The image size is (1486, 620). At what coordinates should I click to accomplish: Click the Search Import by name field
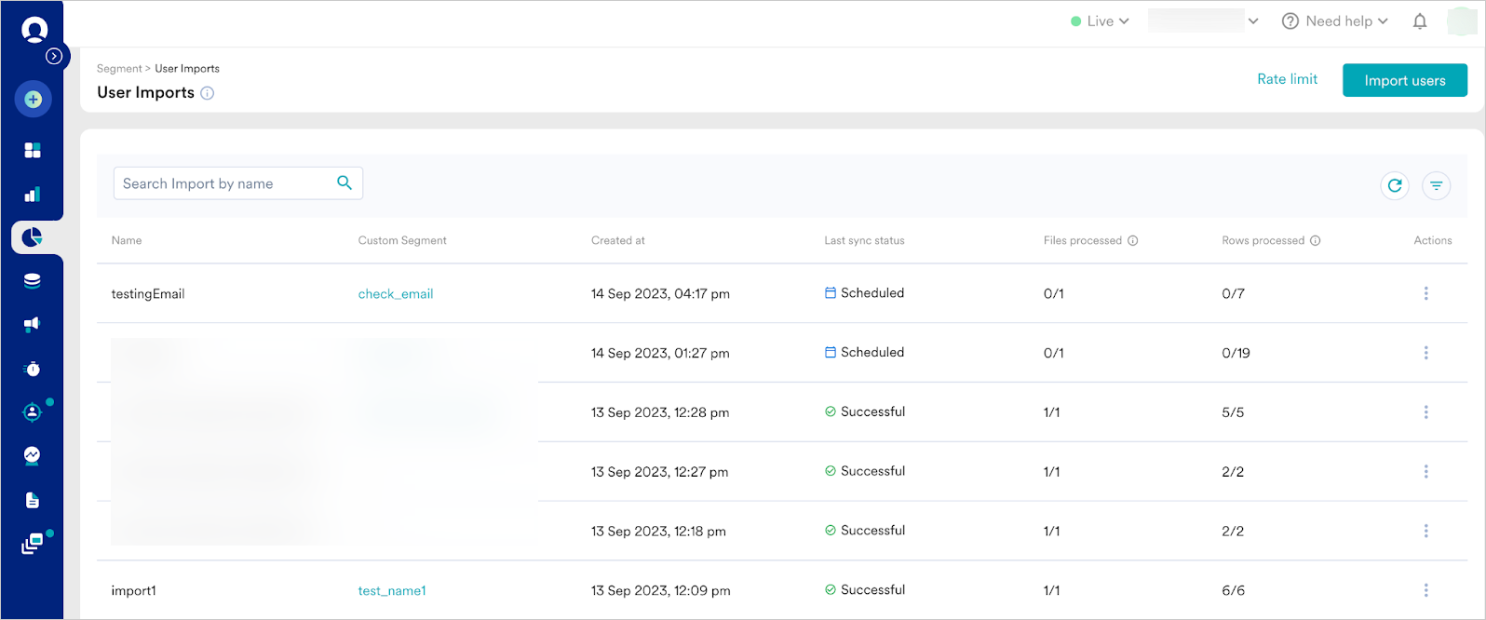pos(223,183)
